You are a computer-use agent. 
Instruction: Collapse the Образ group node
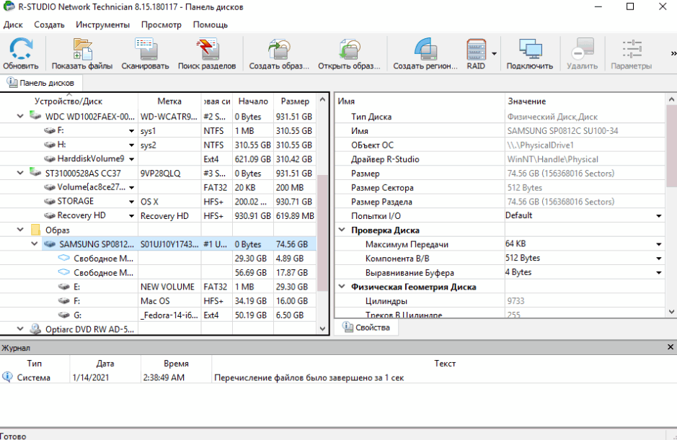[20, 230]
